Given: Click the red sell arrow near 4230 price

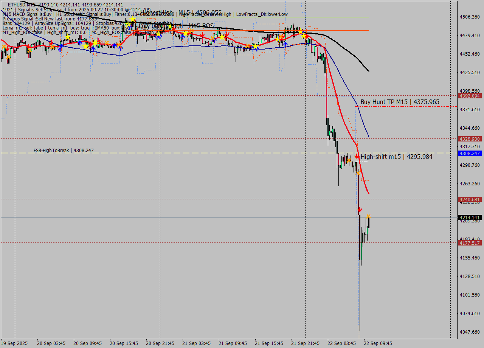Looking at the screenshot, I should pyautogui.click(x=360, y=209).
